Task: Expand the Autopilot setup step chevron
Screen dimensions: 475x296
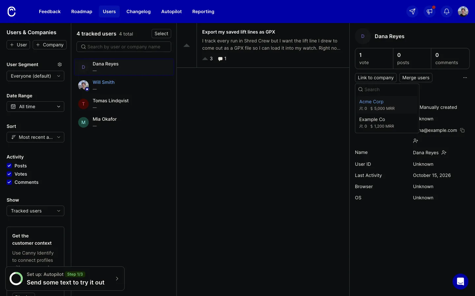Action: point(117,279)
